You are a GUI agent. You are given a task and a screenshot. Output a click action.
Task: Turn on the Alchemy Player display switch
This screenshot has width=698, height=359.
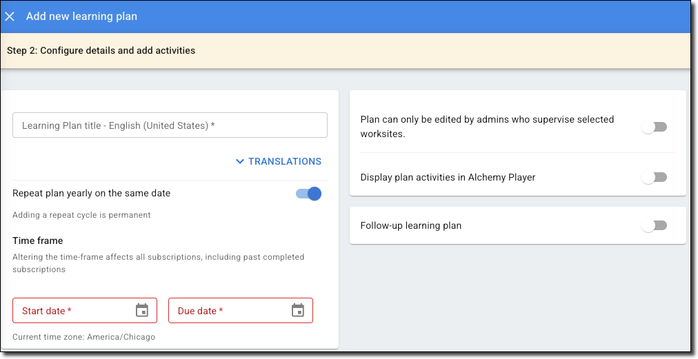(x=654, y=177)
